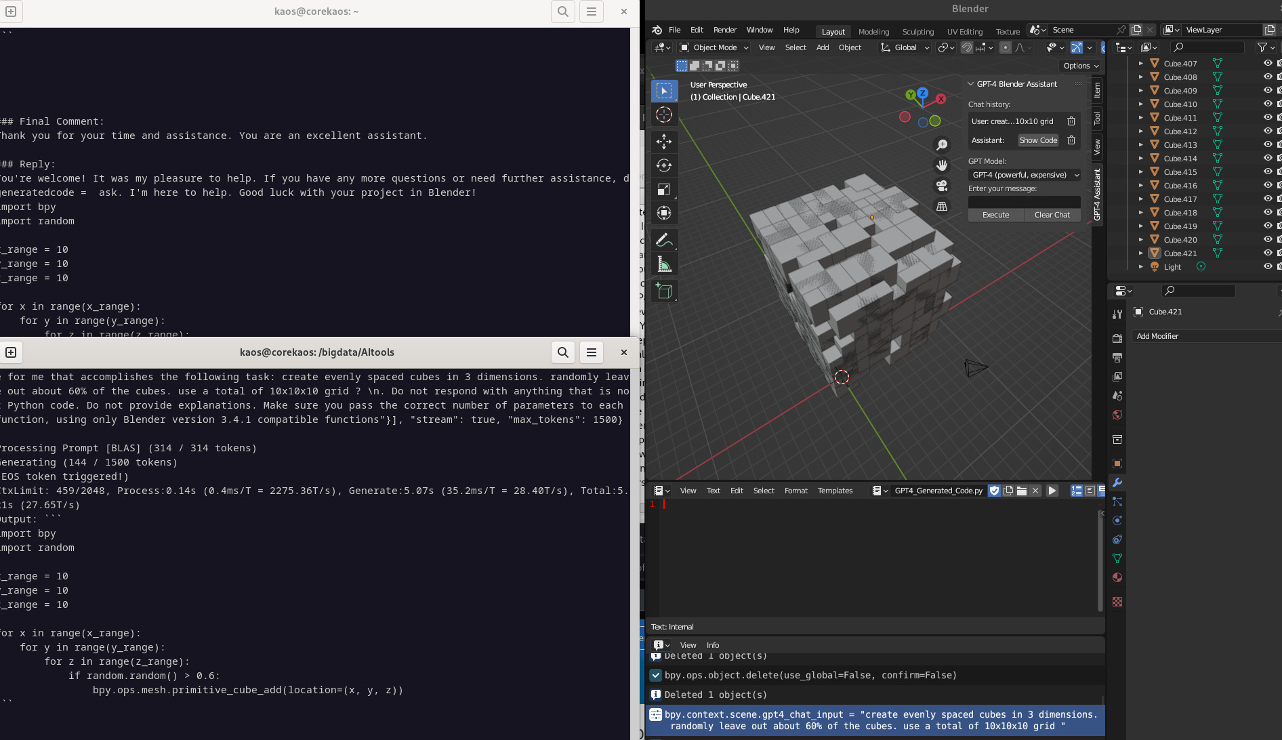Open Physics properties tab
The image size is (1282, 740).
tap(1117, 520)
